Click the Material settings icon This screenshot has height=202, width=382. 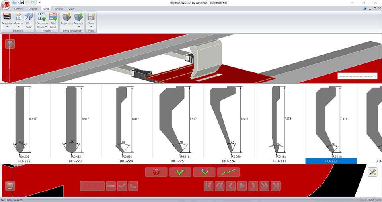click(18, 17)
